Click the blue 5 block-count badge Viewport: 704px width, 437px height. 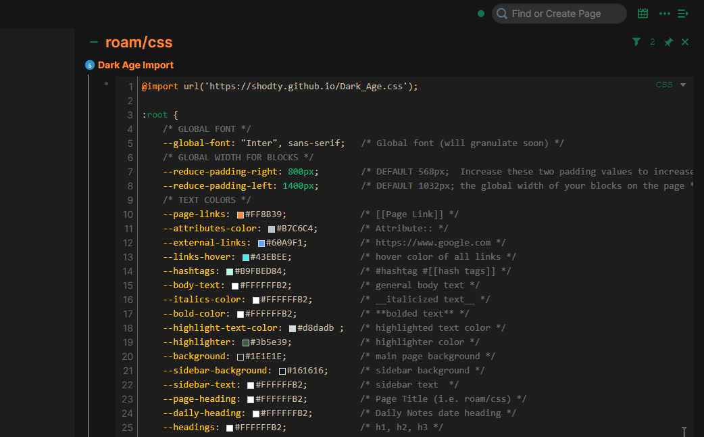(x=89, y=66)
